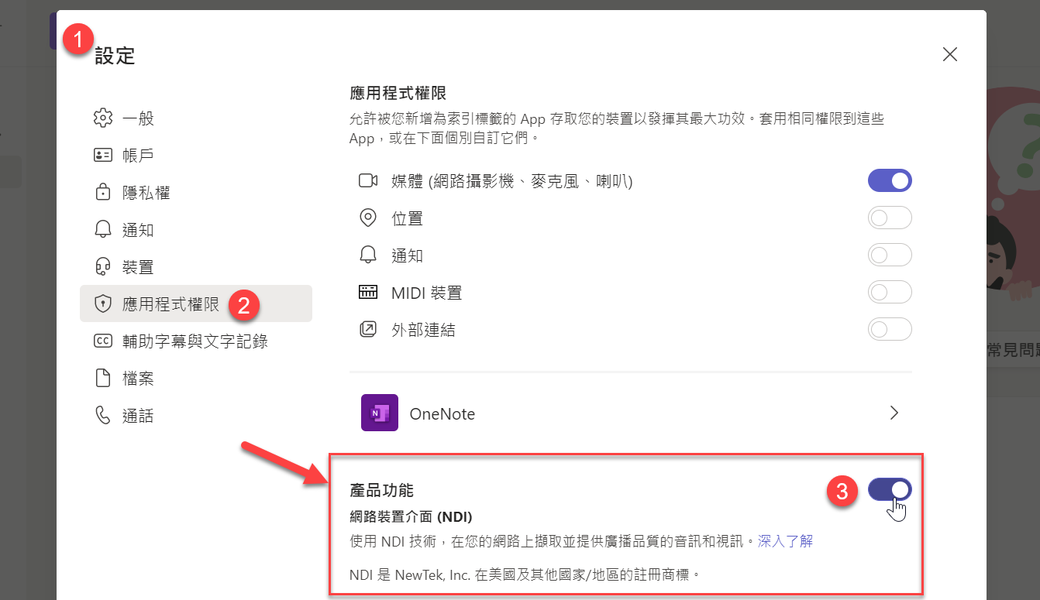Click the 檔案 document icon
Viewport: 1040px width, 600px height.
click(103, 379)
